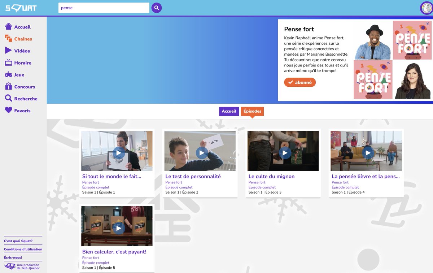This screenshot has width=433, height=273.
Task: Open Recherche in the sidebar
Action: coord(26,99)
